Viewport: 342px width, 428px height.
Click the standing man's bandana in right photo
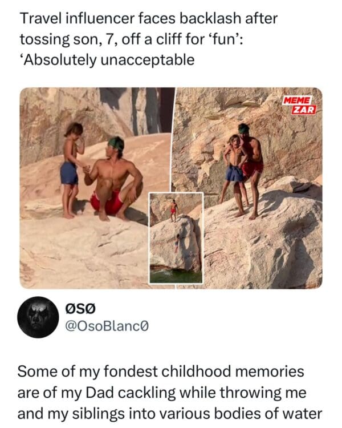[244, 129]
